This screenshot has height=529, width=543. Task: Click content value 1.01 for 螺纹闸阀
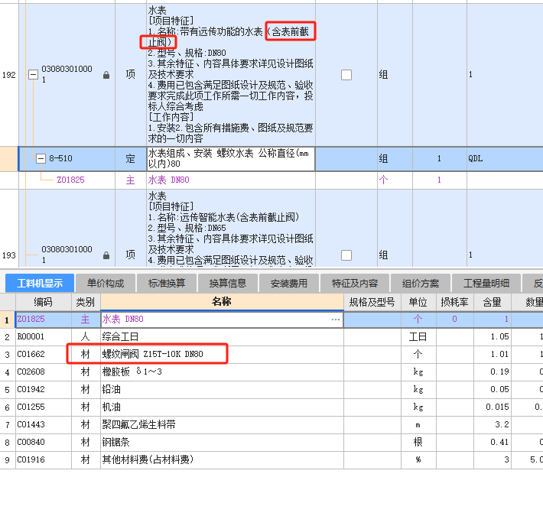click(x=492, y=355)
